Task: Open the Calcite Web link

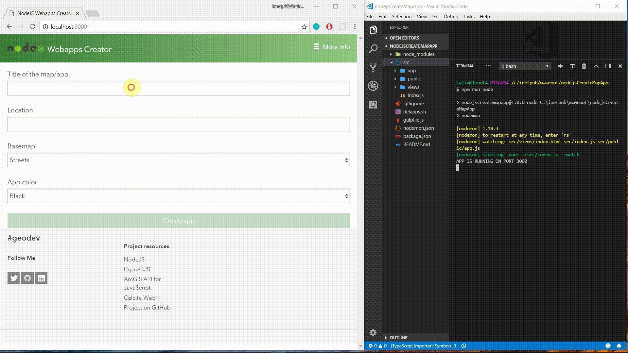Action: tap(140, 298)
